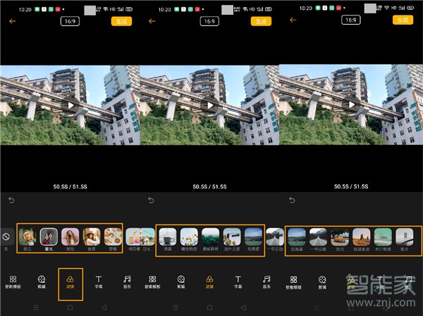This screenshot has width=423, height=316.
Task: Select the highlighted 曝光 filter thumbnail
Action: pyautogui.click(x=49, y=236)
